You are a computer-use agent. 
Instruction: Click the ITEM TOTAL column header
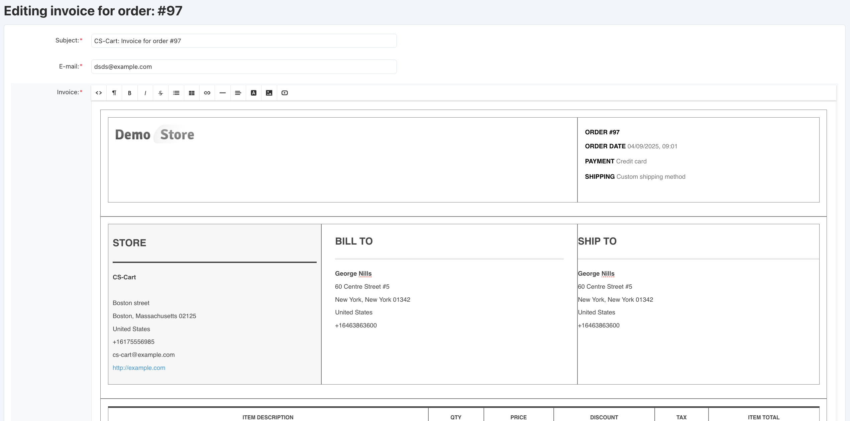(764, 417)
